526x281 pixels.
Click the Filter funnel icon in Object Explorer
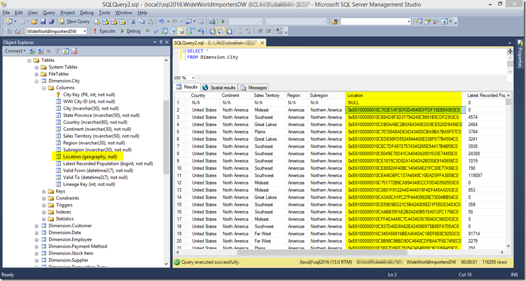[57, 51]
